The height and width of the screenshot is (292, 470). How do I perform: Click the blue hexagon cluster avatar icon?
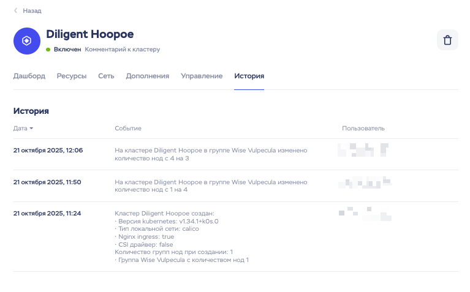point(26,40)
